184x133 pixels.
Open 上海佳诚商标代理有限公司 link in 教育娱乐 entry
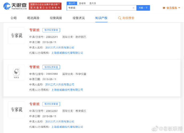67,127
